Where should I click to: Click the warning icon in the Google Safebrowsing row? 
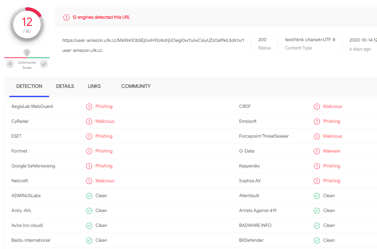(x=89, y=166)
